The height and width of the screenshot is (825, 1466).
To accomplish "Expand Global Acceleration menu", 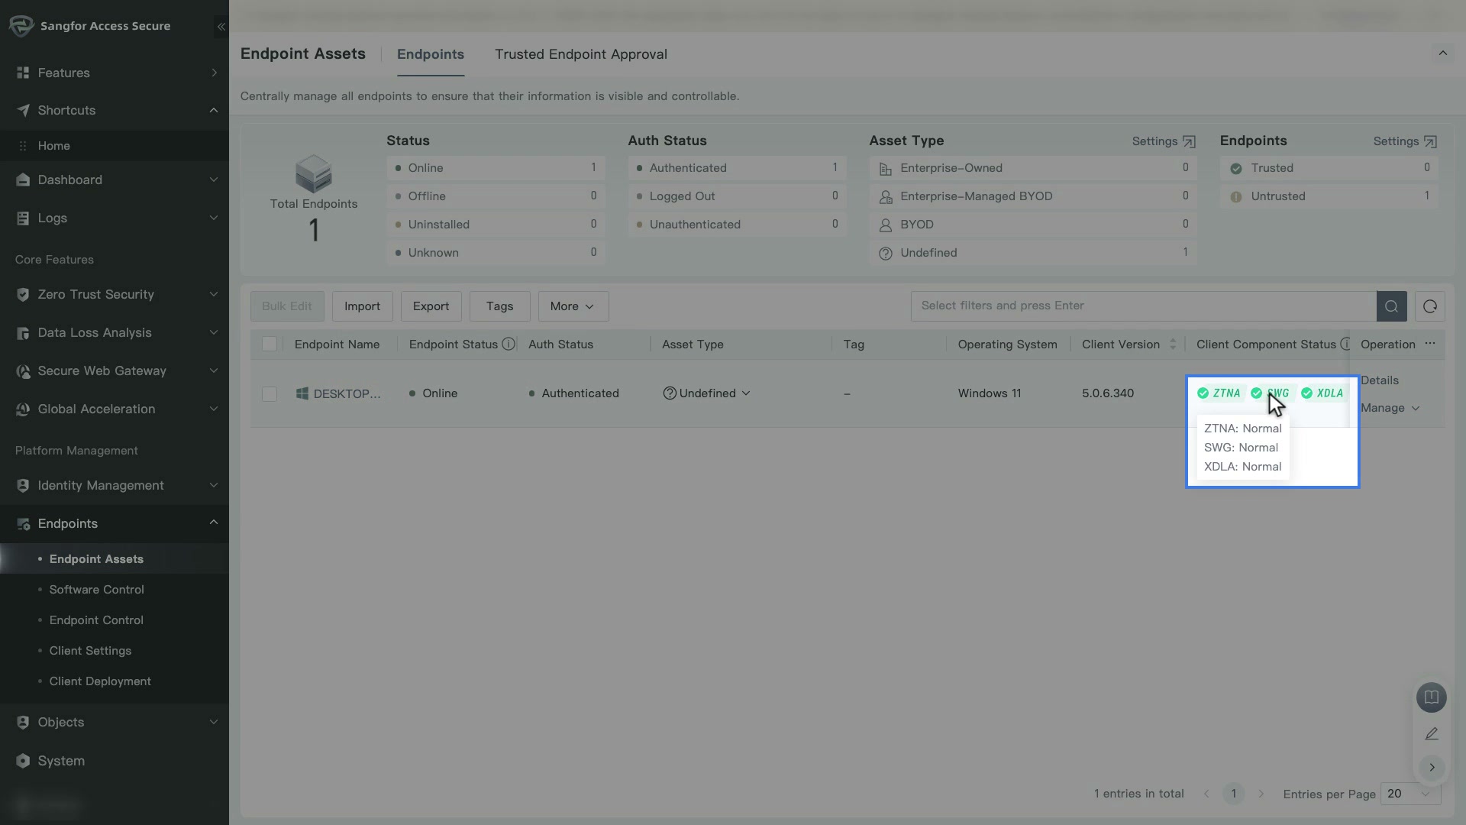I will pyautogui.click(x=115, y=409).
